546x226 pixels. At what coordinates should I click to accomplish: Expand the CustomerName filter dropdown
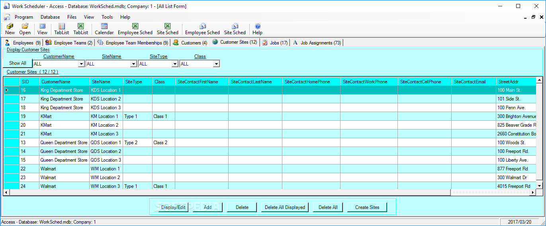pos(81,64)
